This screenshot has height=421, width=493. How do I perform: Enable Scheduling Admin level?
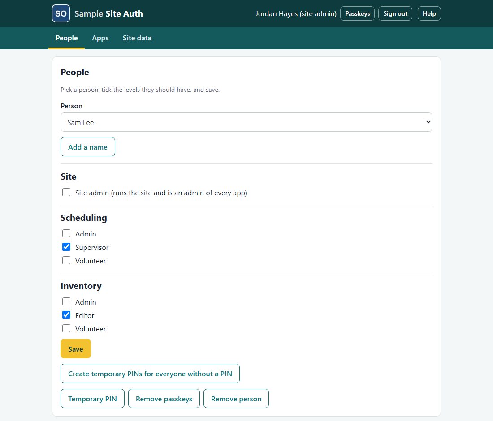[66, 233]
